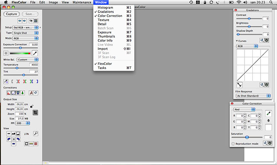Viewport: 277px width, 165px height.
Task: Toggle the gradation curve correction icon
Action: click(13, 93)
